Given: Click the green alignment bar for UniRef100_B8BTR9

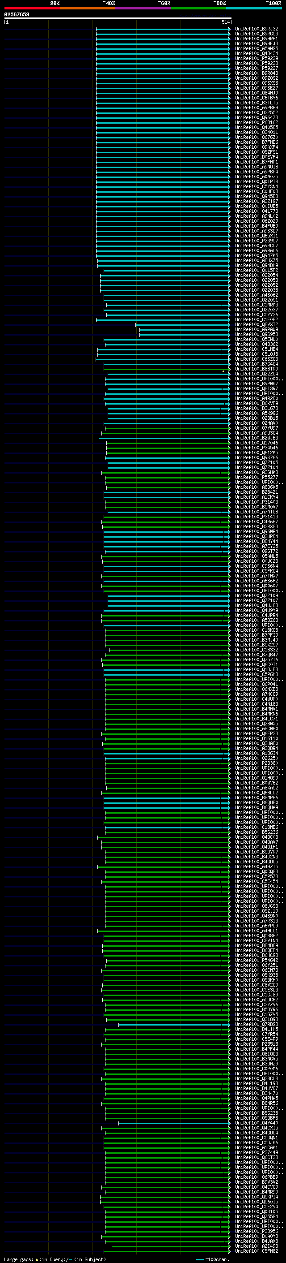Looking at the screenshot, I should click(x=167, y=369).
